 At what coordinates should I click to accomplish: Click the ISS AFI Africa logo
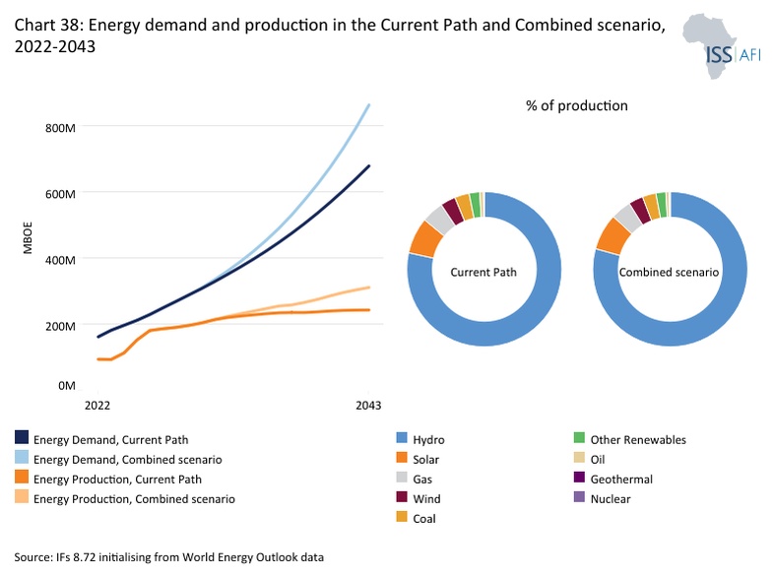(x=722, y=46)
